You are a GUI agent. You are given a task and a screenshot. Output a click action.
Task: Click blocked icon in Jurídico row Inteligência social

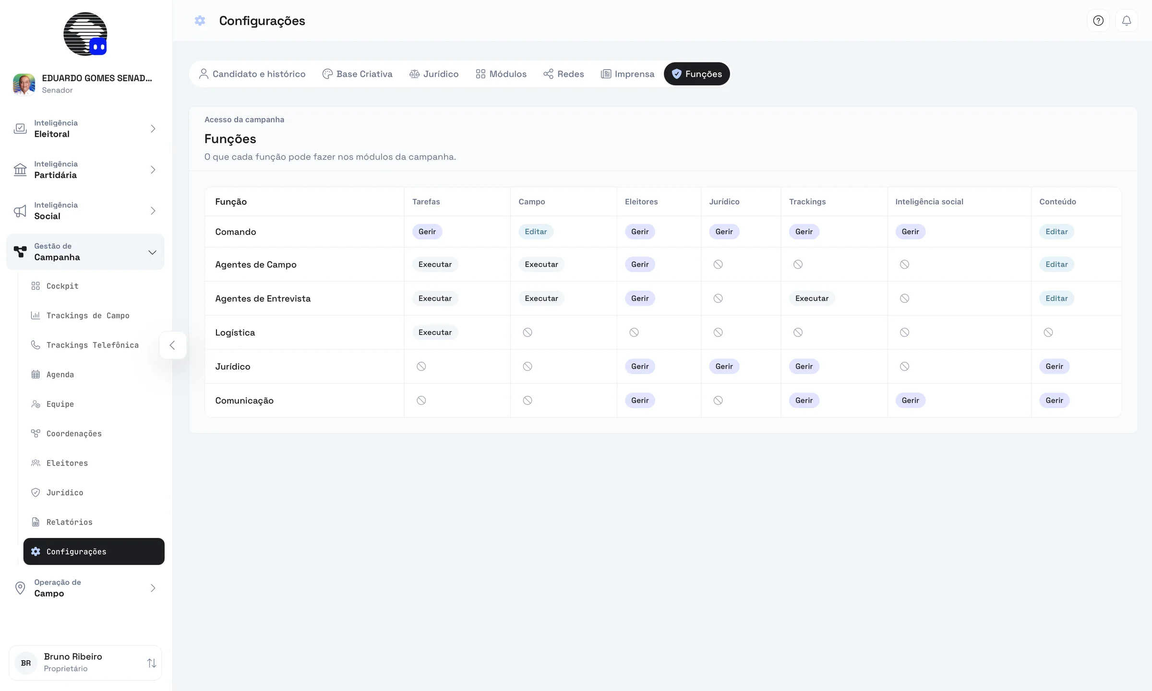[904, 366]
